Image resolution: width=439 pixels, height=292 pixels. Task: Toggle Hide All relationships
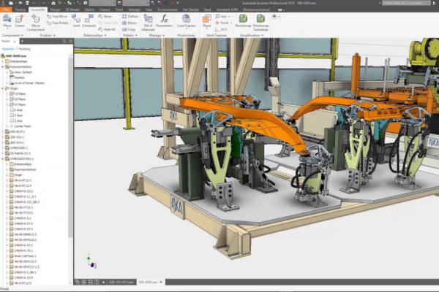click(108, 28)
